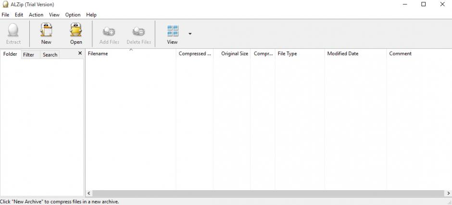Click the horizontal scrollbar left arrow
The image size is (452, 205).
point(89,193)
